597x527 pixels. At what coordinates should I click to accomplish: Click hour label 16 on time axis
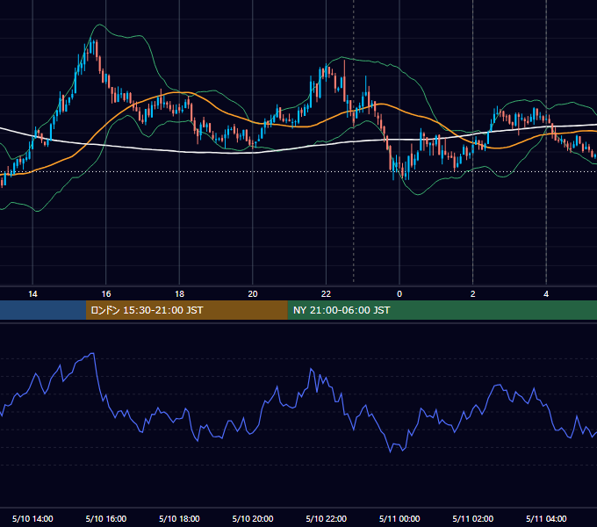tap(106, 294)
